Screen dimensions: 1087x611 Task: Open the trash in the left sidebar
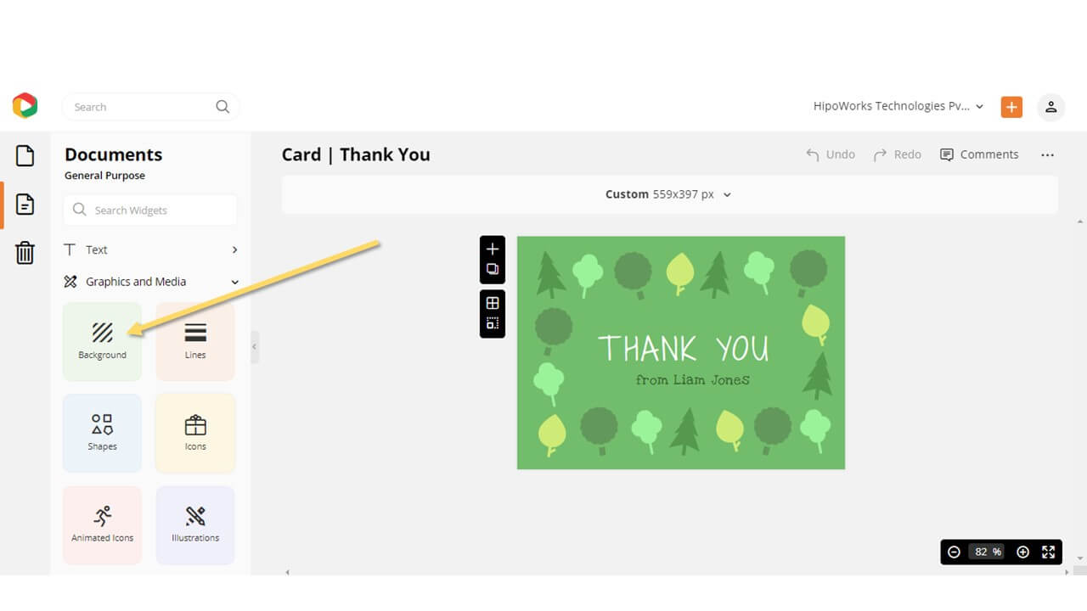[x=25, y=252]
